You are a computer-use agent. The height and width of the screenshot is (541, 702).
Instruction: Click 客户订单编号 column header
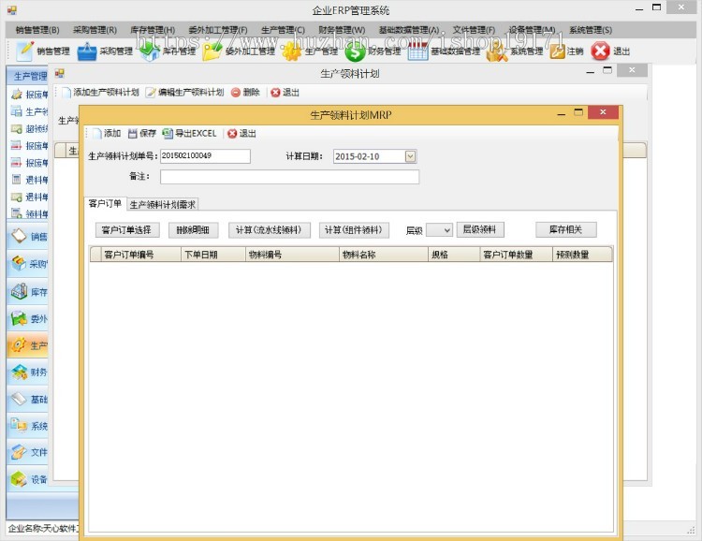141,255
